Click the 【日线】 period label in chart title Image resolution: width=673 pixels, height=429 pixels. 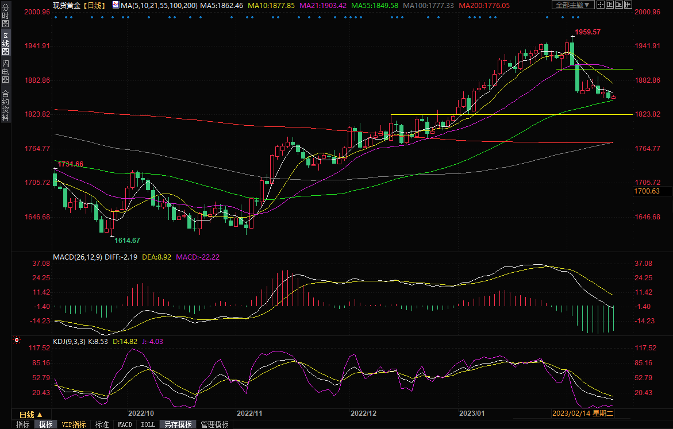[x=93, y=5]
